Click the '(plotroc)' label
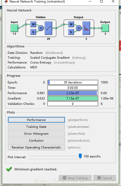The image size is (121, 186). (74, 147)
